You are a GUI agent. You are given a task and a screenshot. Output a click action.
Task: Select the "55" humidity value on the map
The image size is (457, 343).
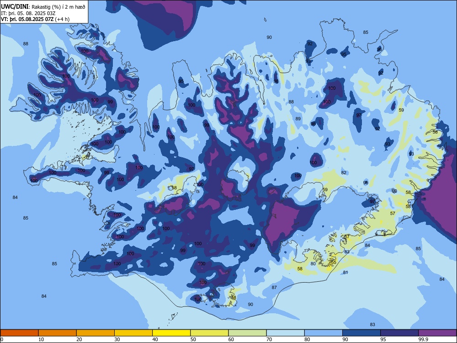[x=334, y=263]
